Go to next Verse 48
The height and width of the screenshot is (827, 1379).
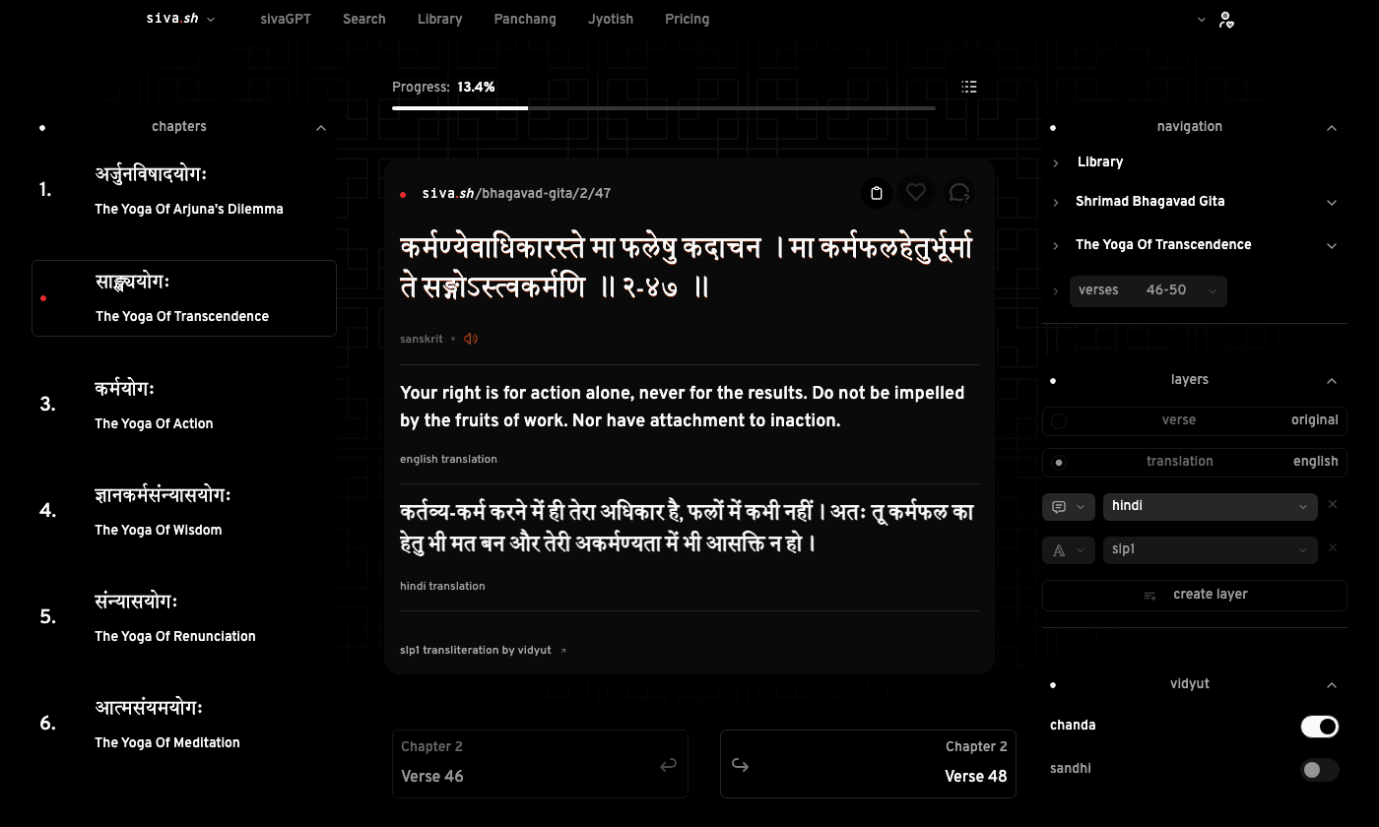coord(868,763)
